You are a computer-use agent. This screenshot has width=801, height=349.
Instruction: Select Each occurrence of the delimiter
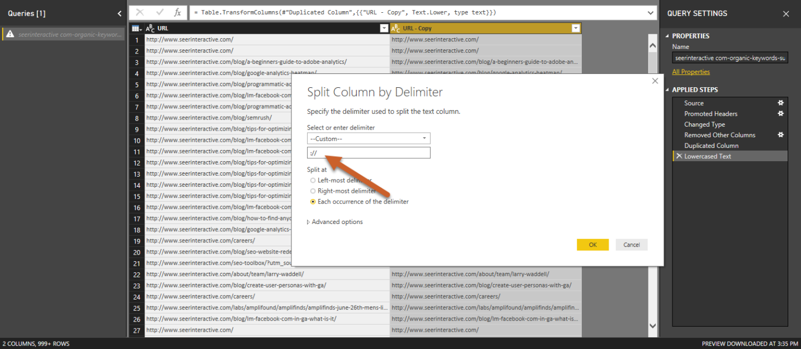[313, 202]
